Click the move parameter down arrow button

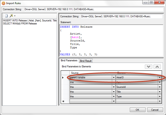tap(149, 67)
